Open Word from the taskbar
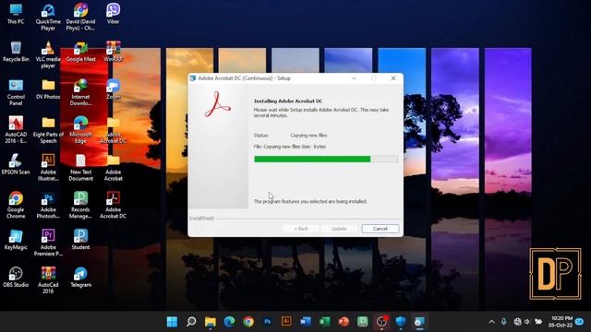The image size is (591, 332). (306, 322)
